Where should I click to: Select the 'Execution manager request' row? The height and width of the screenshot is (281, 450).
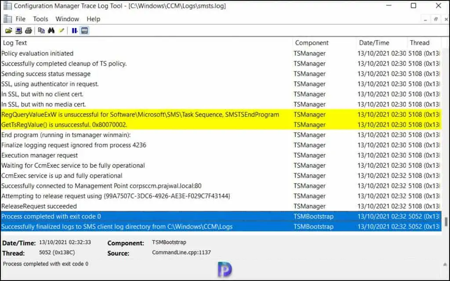point(221,155)
